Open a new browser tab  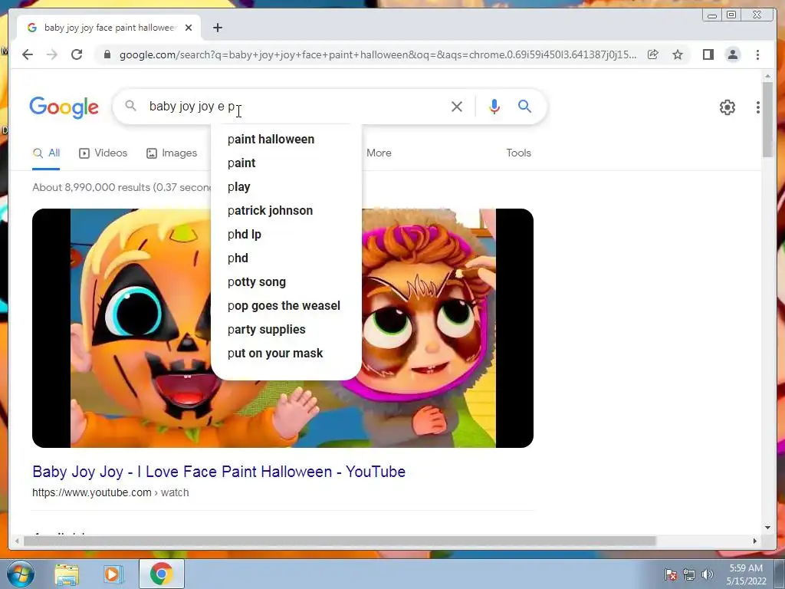pyautogui.click(x=217, y=28)
